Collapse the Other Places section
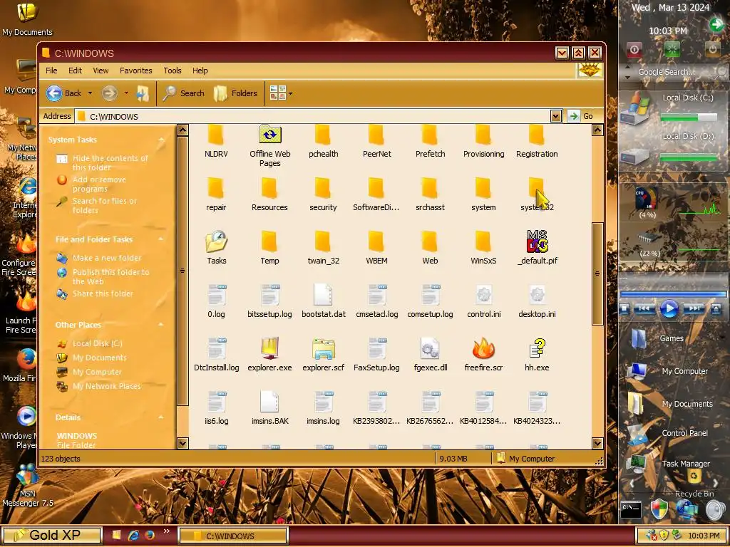This screenshot has height=547, width=730. [162, 325]
